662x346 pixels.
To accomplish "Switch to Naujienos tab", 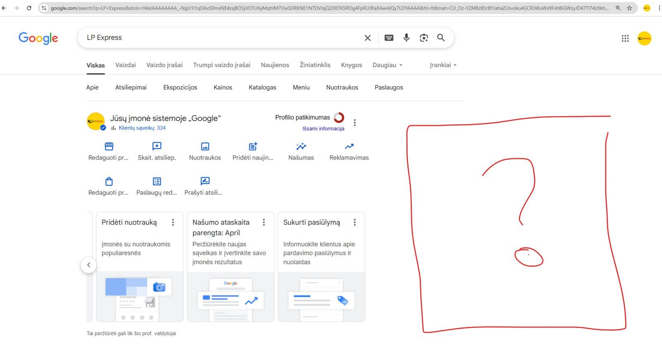I will pos(275,65).
